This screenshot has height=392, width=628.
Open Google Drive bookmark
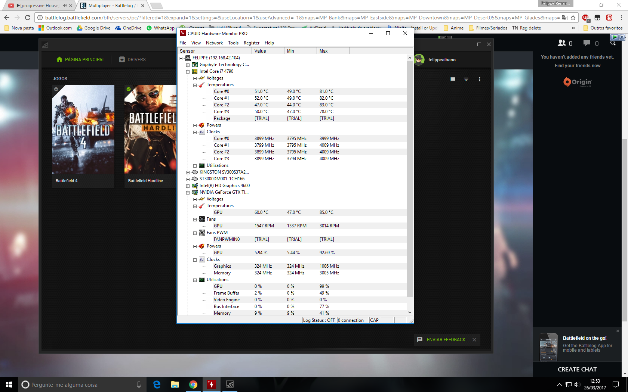pyautogui.click(x=93, y=28)
